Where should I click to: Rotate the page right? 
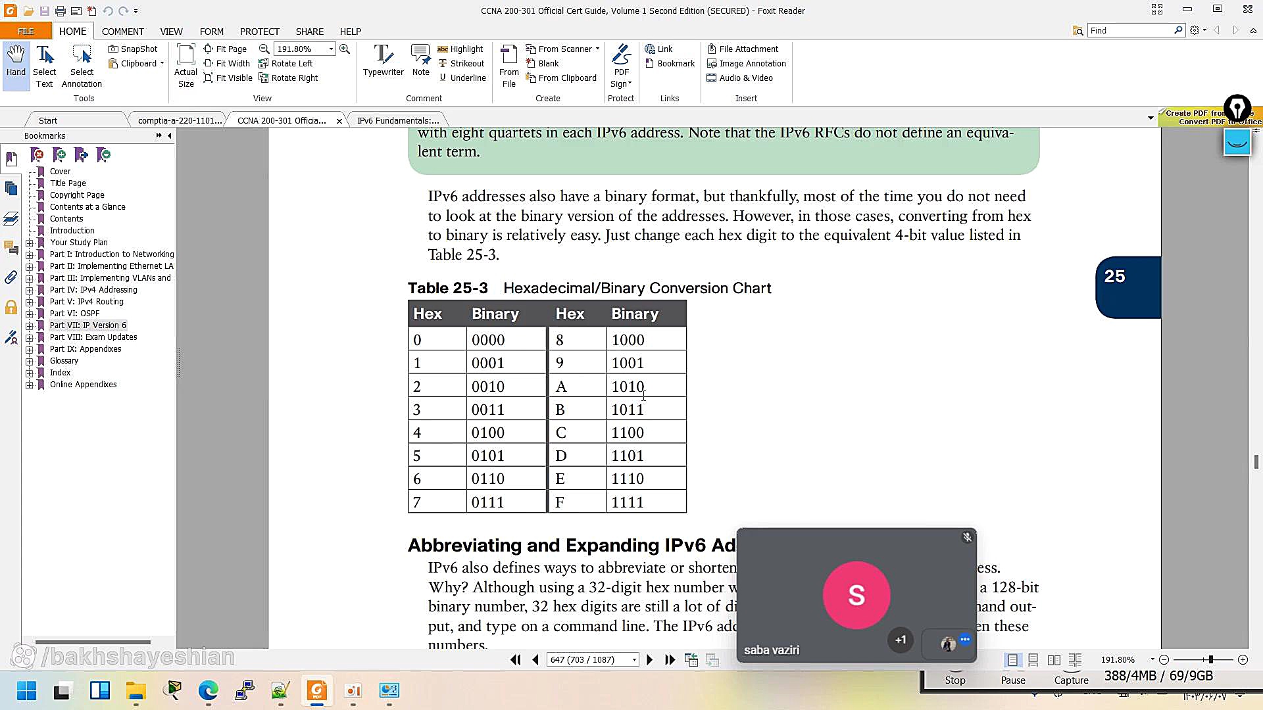[x=288, y=78]
